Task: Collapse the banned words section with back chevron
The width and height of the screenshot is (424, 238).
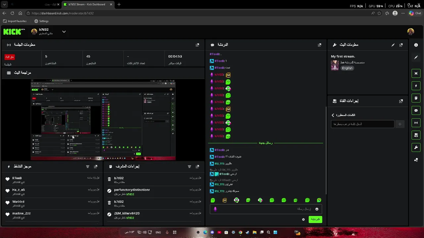Action: pos(333,115)
